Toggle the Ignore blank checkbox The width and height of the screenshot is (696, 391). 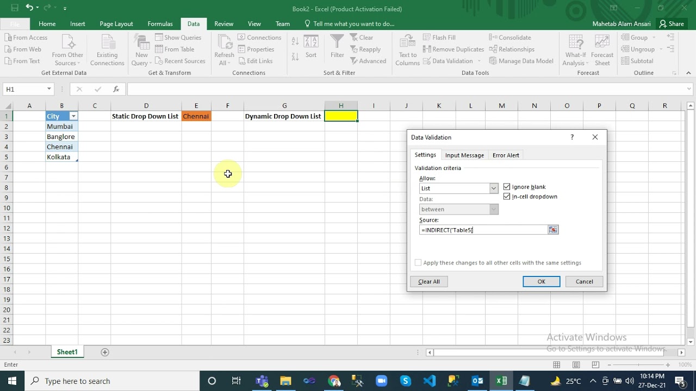click(507, 187)
